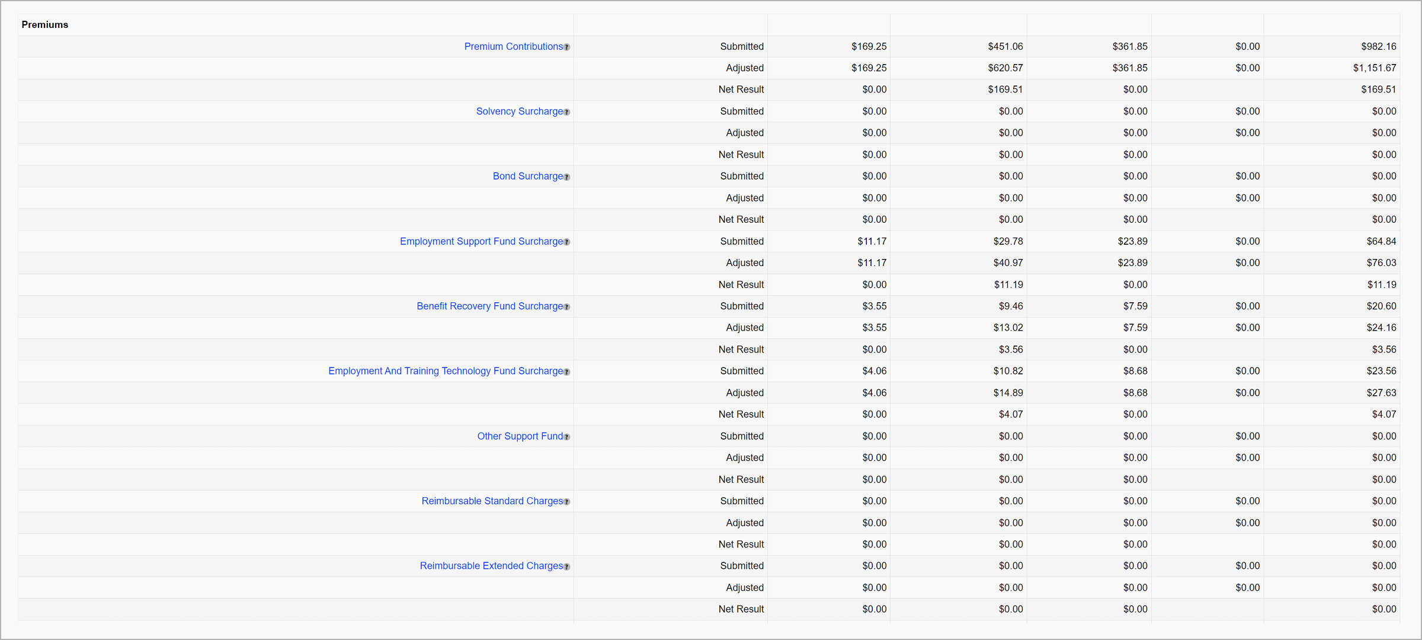This screenshot has width=1422, height=640.
Task: Open the Other Support Fund link
Action: (x=520, y=436)
